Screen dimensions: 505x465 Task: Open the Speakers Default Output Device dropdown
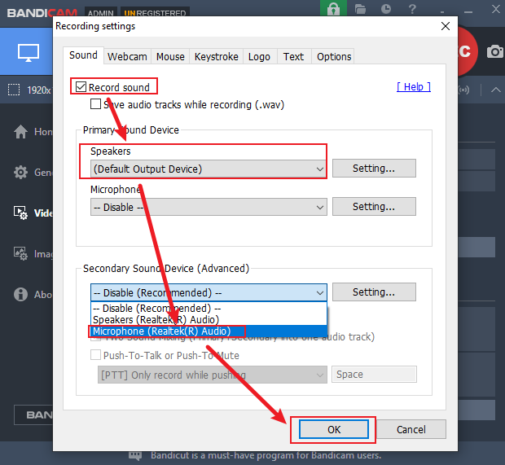[209, 169]
